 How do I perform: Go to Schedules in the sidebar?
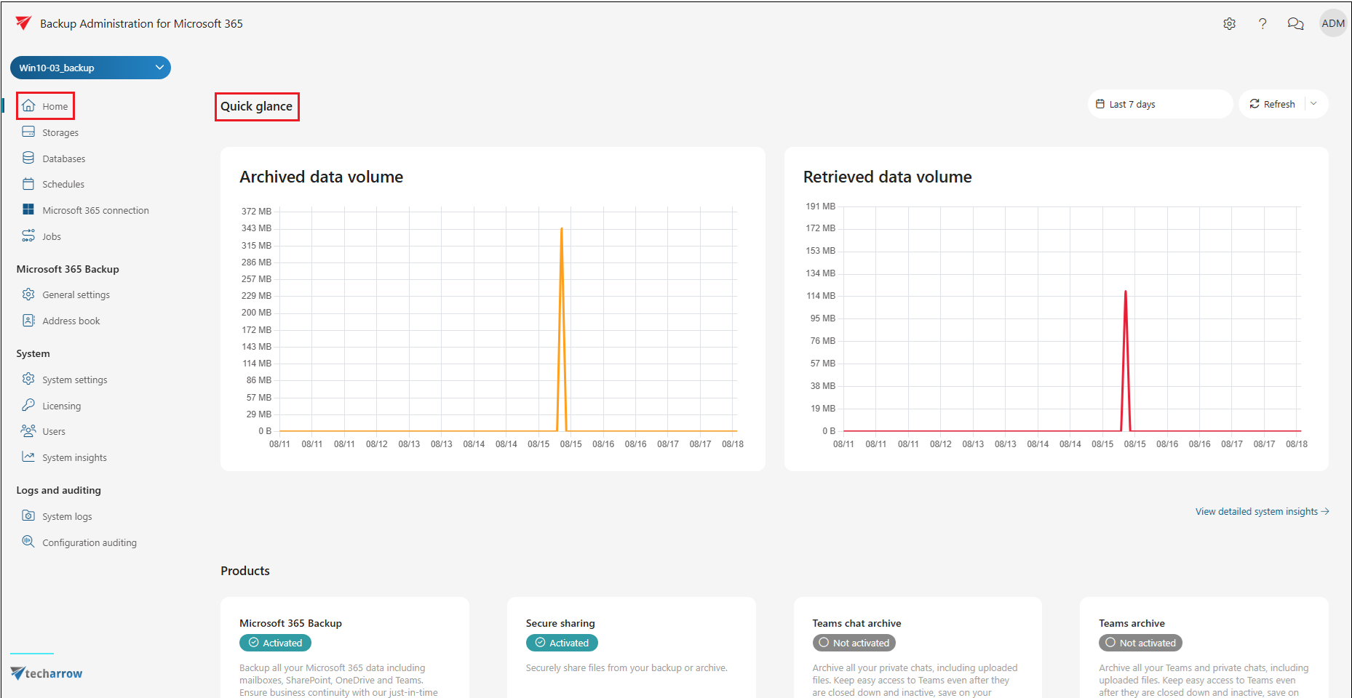63,185
